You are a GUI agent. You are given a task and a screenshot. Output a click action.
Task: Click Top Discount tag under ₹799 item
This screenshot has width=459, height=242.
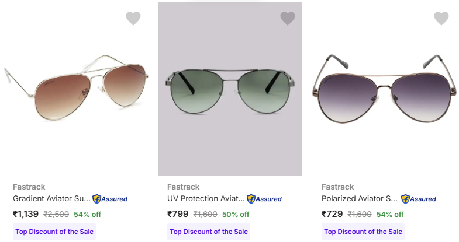tap(209, 232)
